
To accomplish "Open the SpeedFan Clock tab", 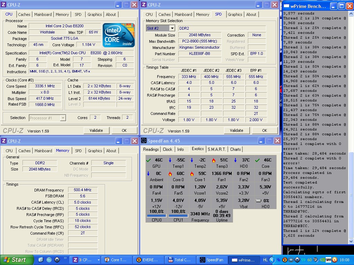I will (167, 149).
